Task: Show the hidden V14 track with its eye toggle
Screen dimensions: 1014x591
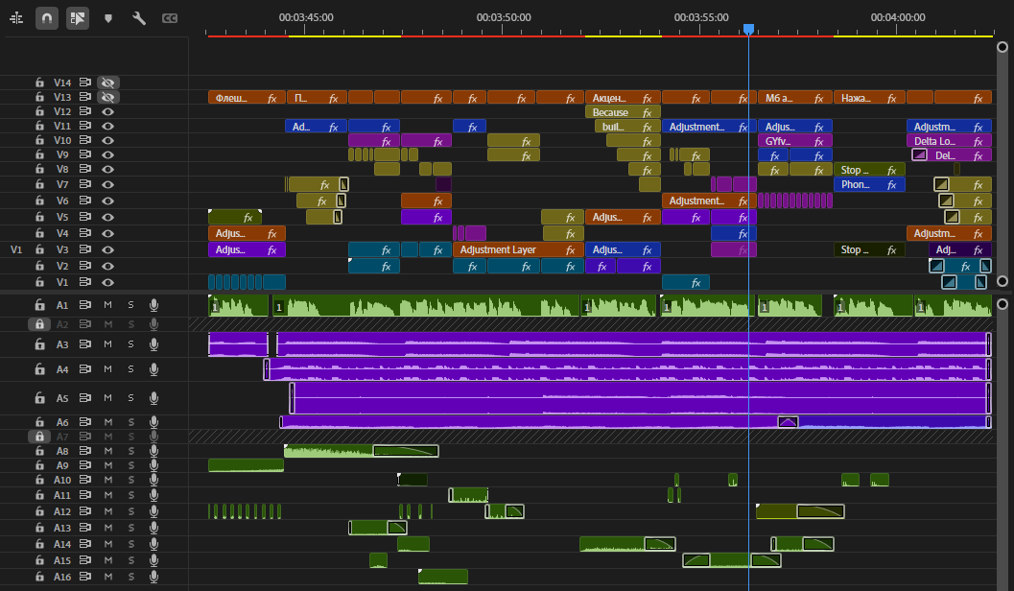Action: pyautogui.click(x=107, y=83)
